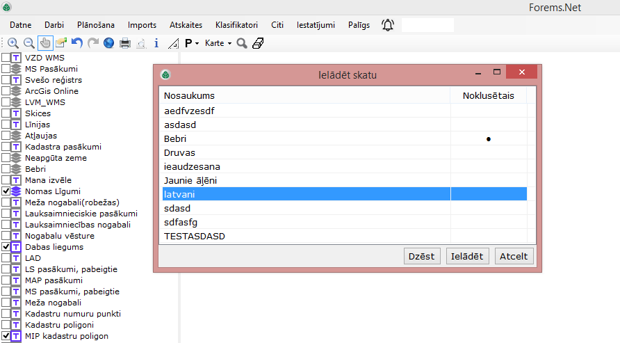
Task: Open the notification bell icon
Action: 387,25
